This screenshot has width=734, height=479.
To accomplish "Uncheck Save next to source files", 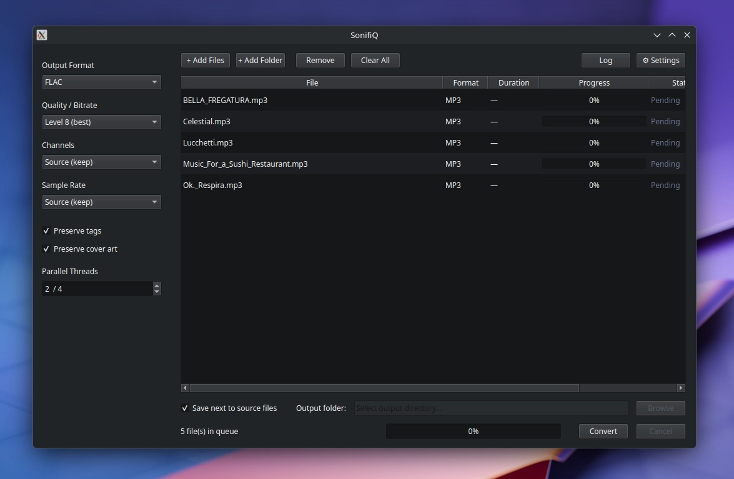I will click(185, 408).
